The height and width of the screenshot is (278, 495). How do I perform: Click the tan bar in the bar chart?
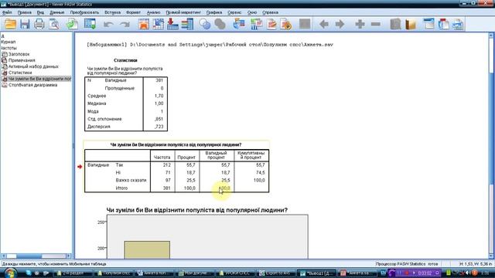147,250
